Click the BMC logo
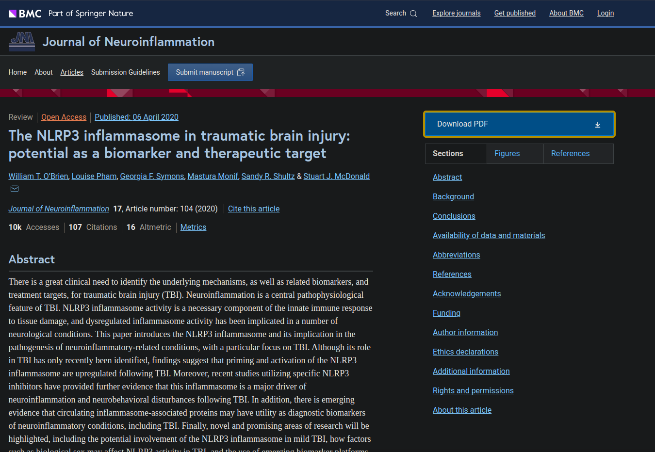This screenshot has width=655, height=452. pyautogui.click(x=25, y=14)
